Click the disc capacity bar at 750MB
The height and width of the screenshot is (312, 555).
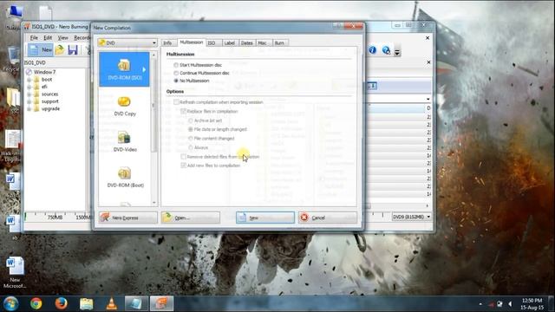point(55,217)
